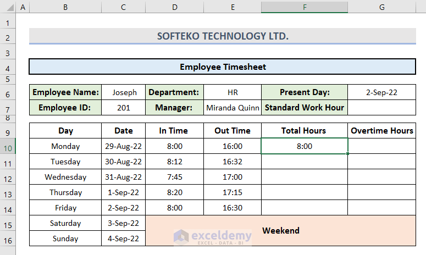Click the Employee Name: label cell

65,92
